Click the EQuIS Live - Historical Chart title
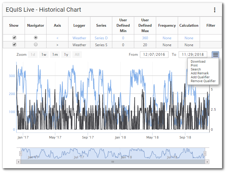Viewport: 227px width, 173px height. [x=43, y=10]
